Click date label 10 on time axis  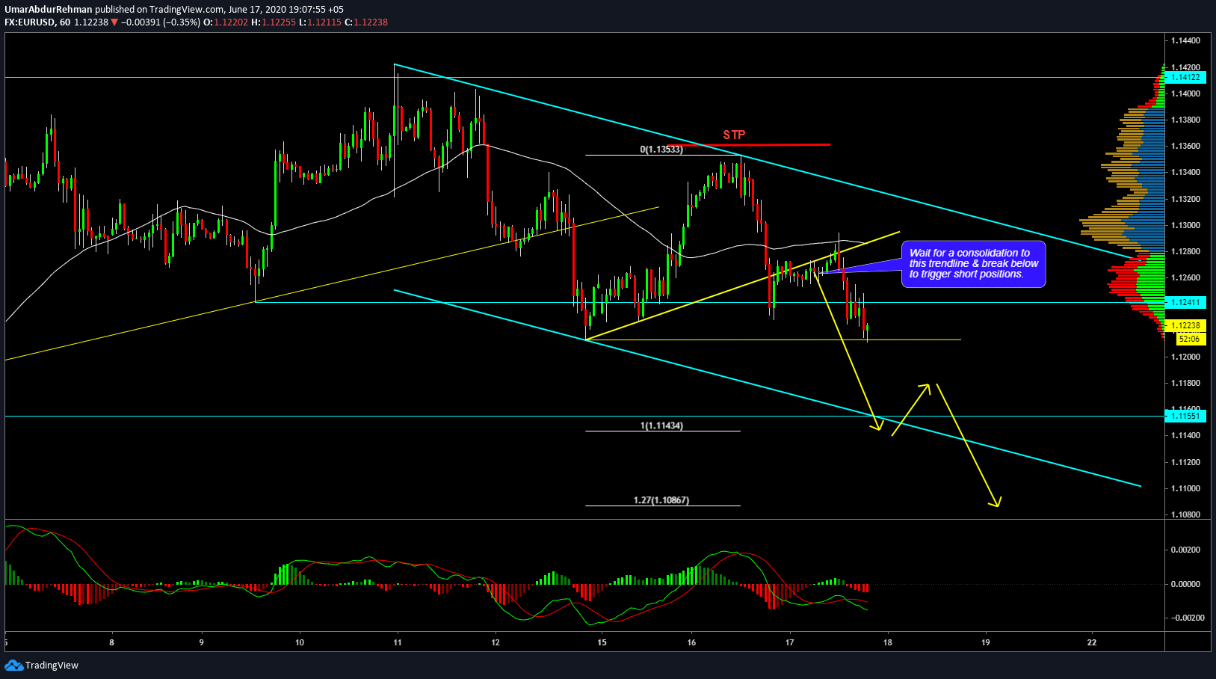pos(300,642)
